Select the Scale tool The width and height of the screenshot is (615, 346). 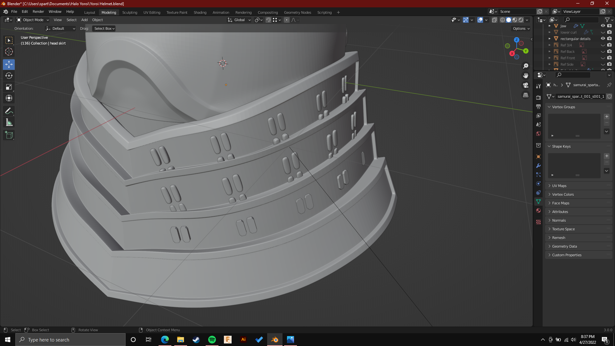(9, 87)
